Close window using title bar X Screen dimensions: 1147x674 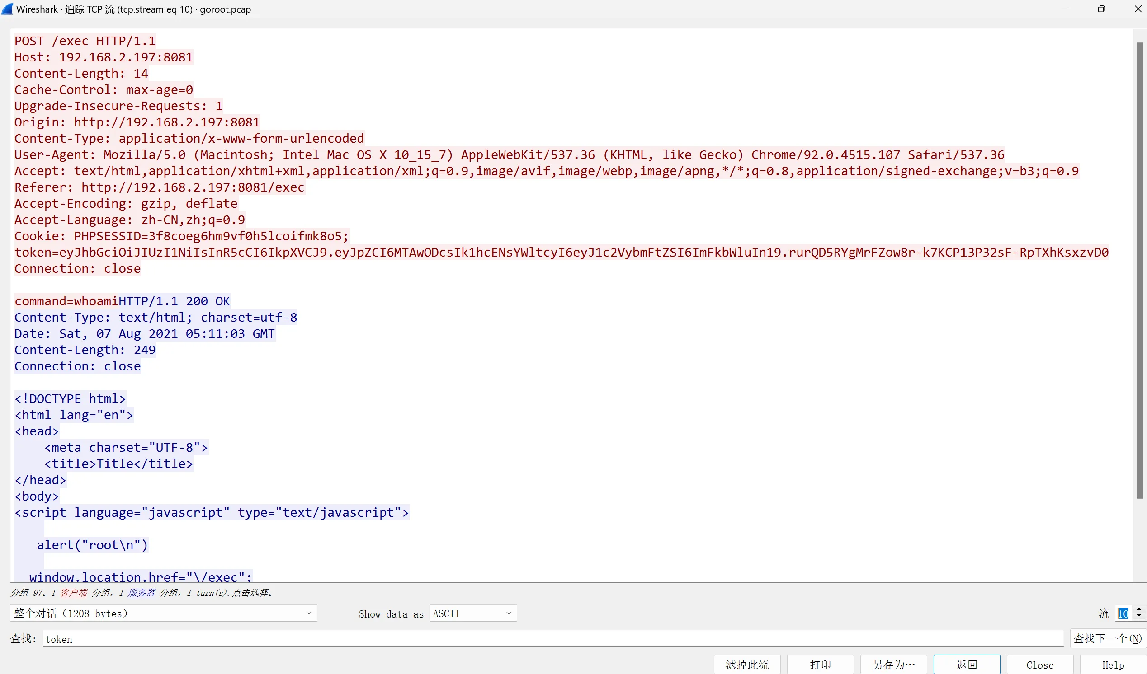(x=1138, y=9)
